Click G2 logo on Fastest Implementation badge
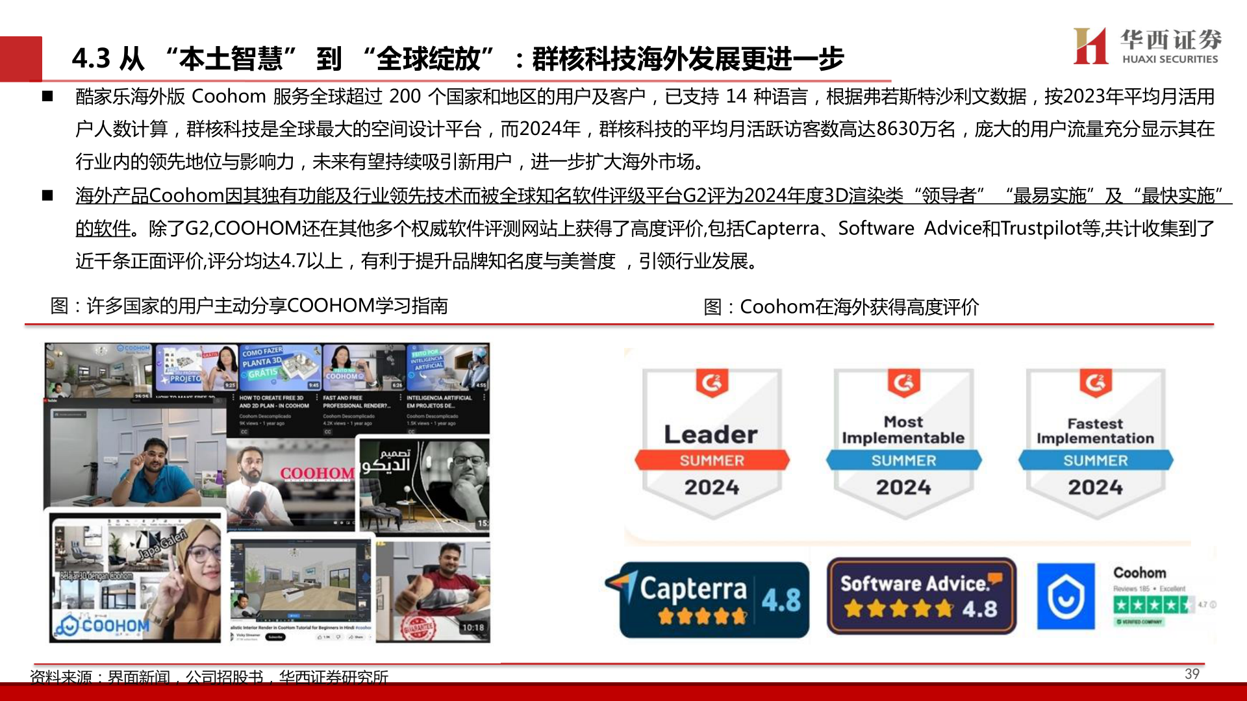1247x701 pixels. [1095, 382]
